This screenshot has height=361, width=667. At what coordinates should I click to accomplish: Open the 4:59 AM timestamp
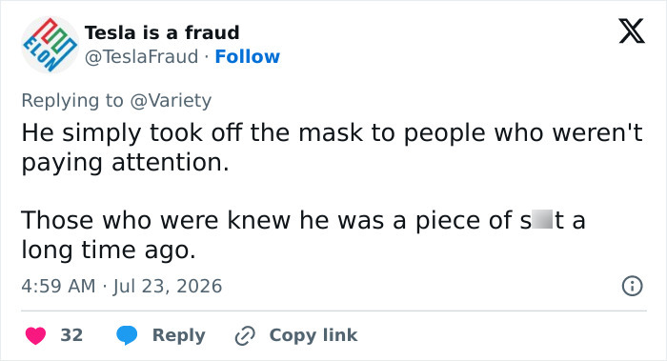(x=58, y=286)
